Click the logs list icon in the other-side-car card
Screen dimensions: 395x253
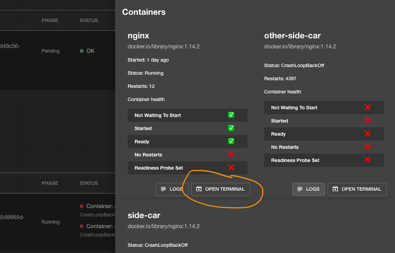pos(300,189)
